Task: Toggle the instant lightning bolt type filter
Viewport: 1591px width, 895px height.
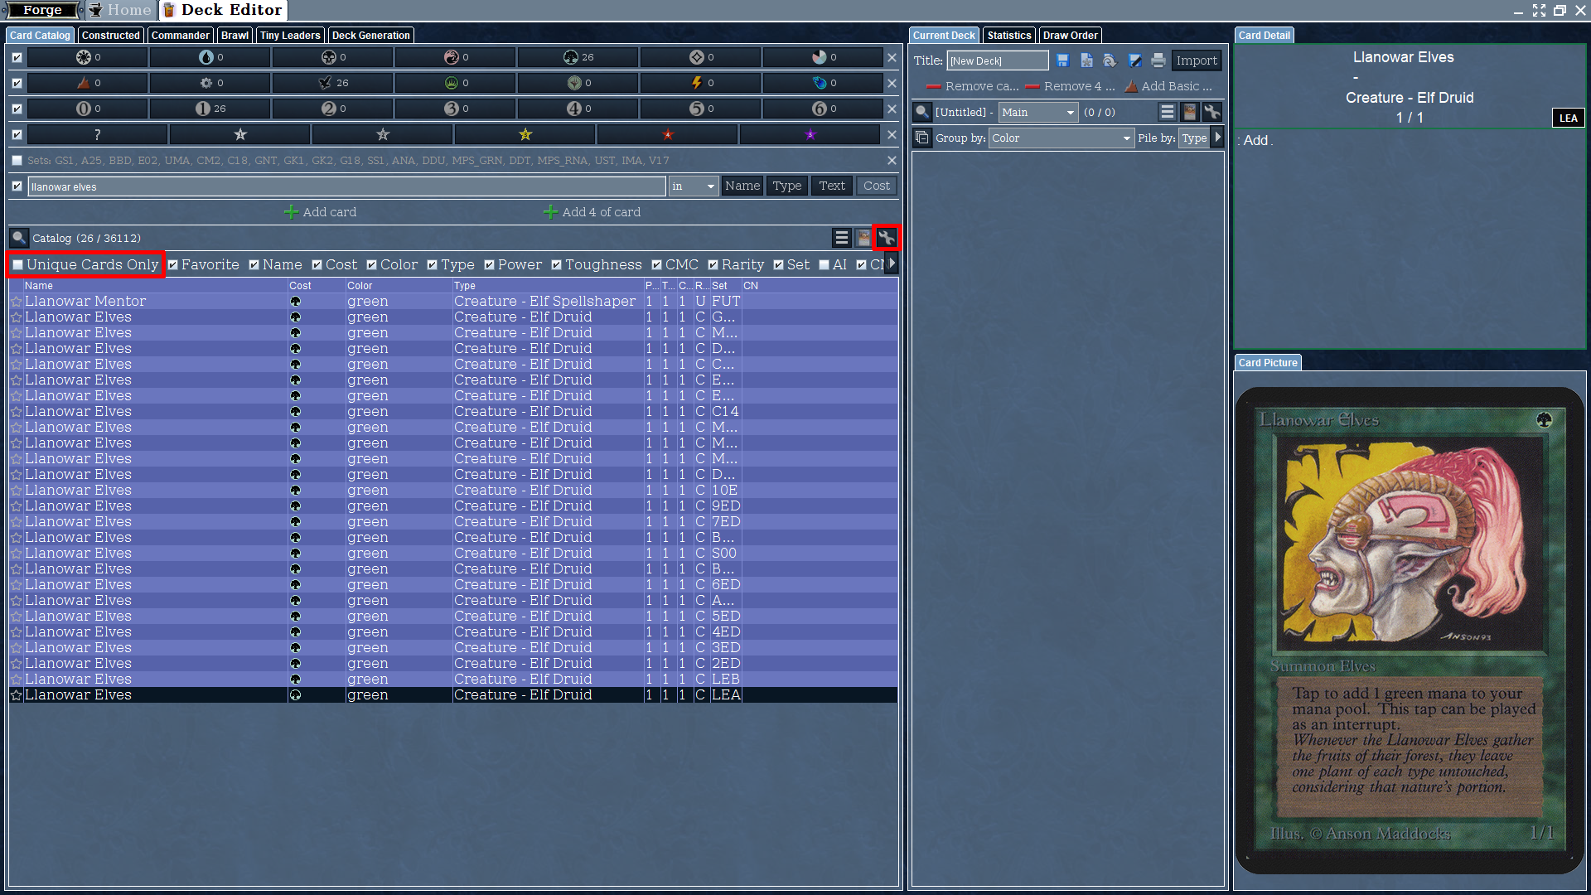Action: tap(701, 83)
